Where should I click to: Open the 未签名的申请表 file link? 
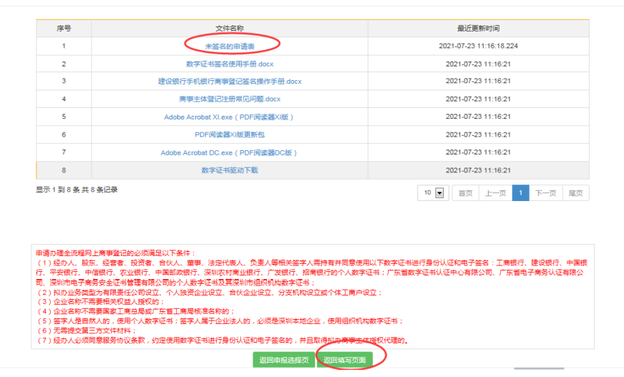point(230,46)
